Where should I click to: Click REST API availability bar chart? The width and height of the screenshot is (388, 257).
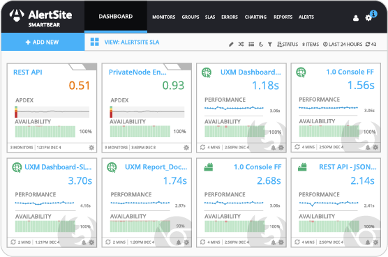[x=45, y=132]
